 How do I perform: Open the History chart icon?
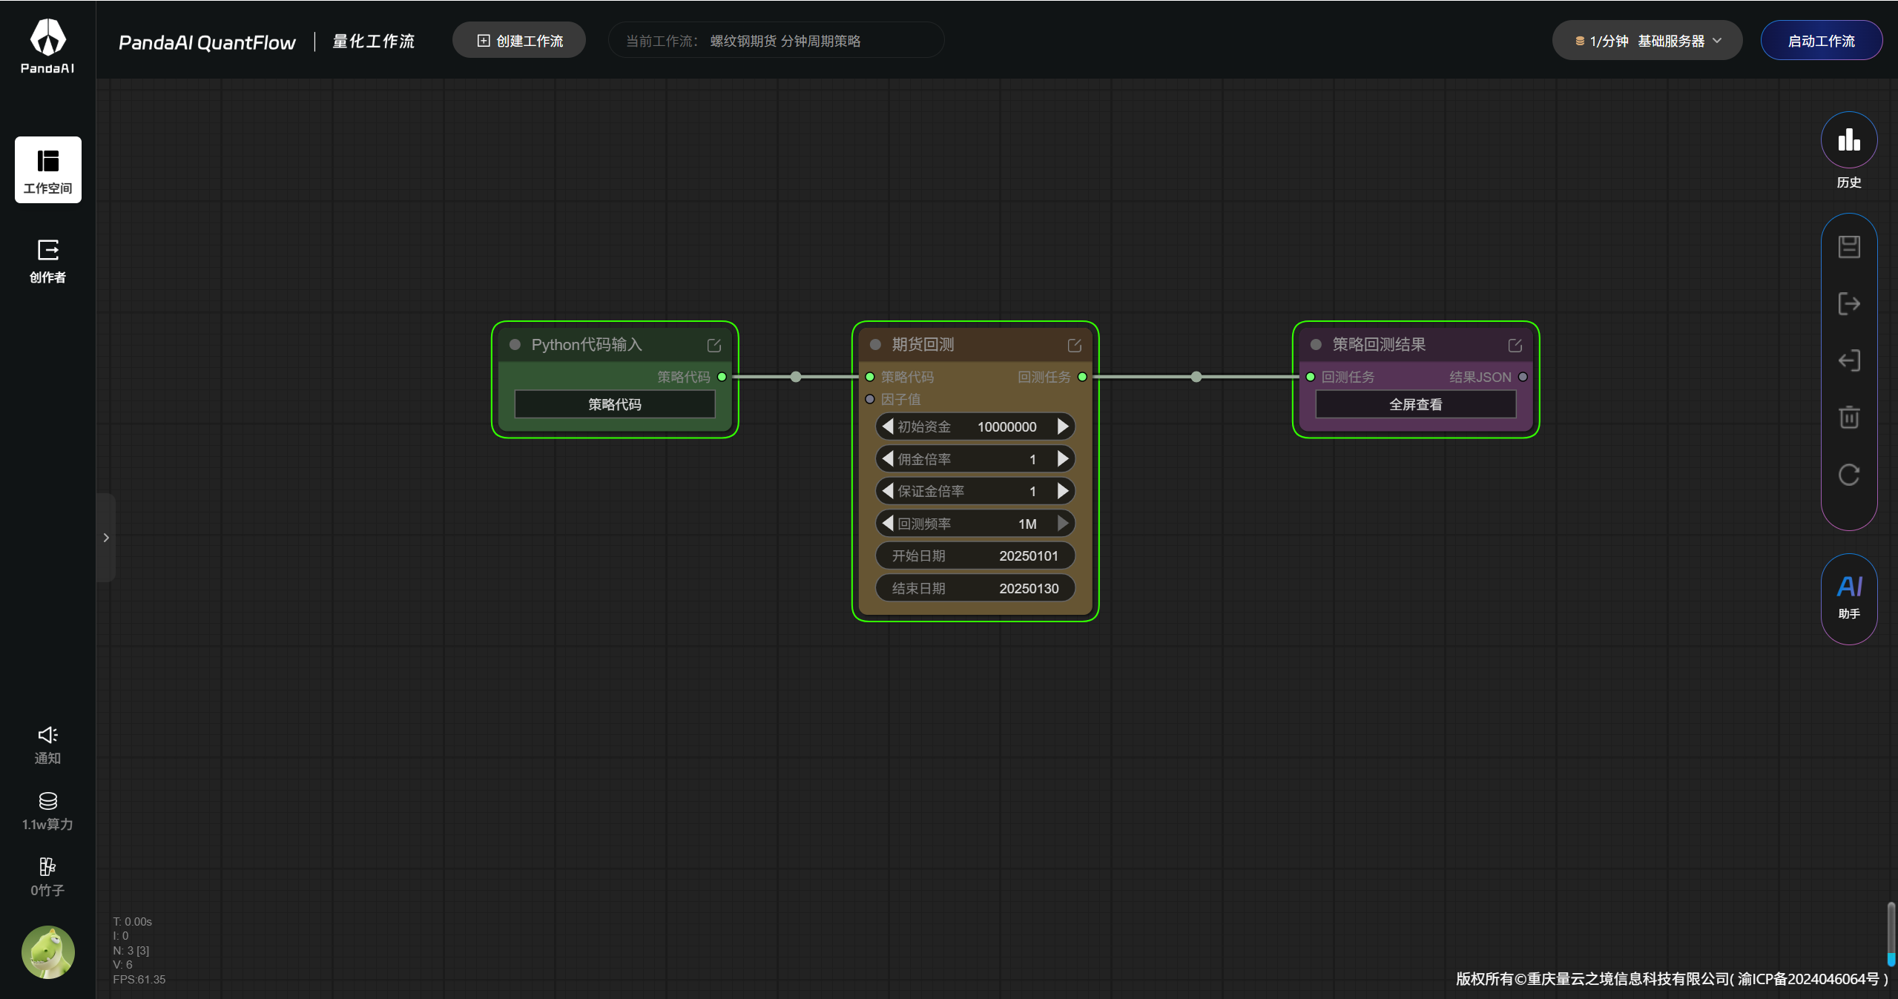(x=1848, y=140)
